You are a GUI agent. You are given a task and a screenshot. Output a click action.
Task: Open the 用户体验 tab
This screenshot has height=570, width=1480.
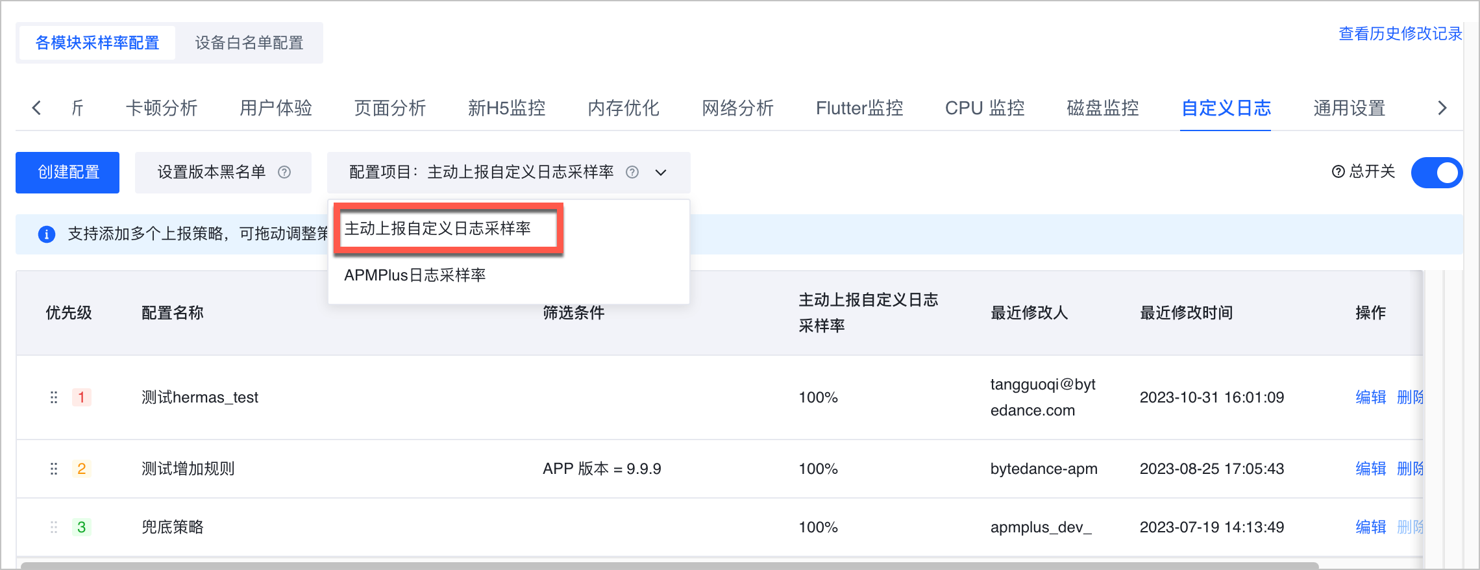(276, 108)
